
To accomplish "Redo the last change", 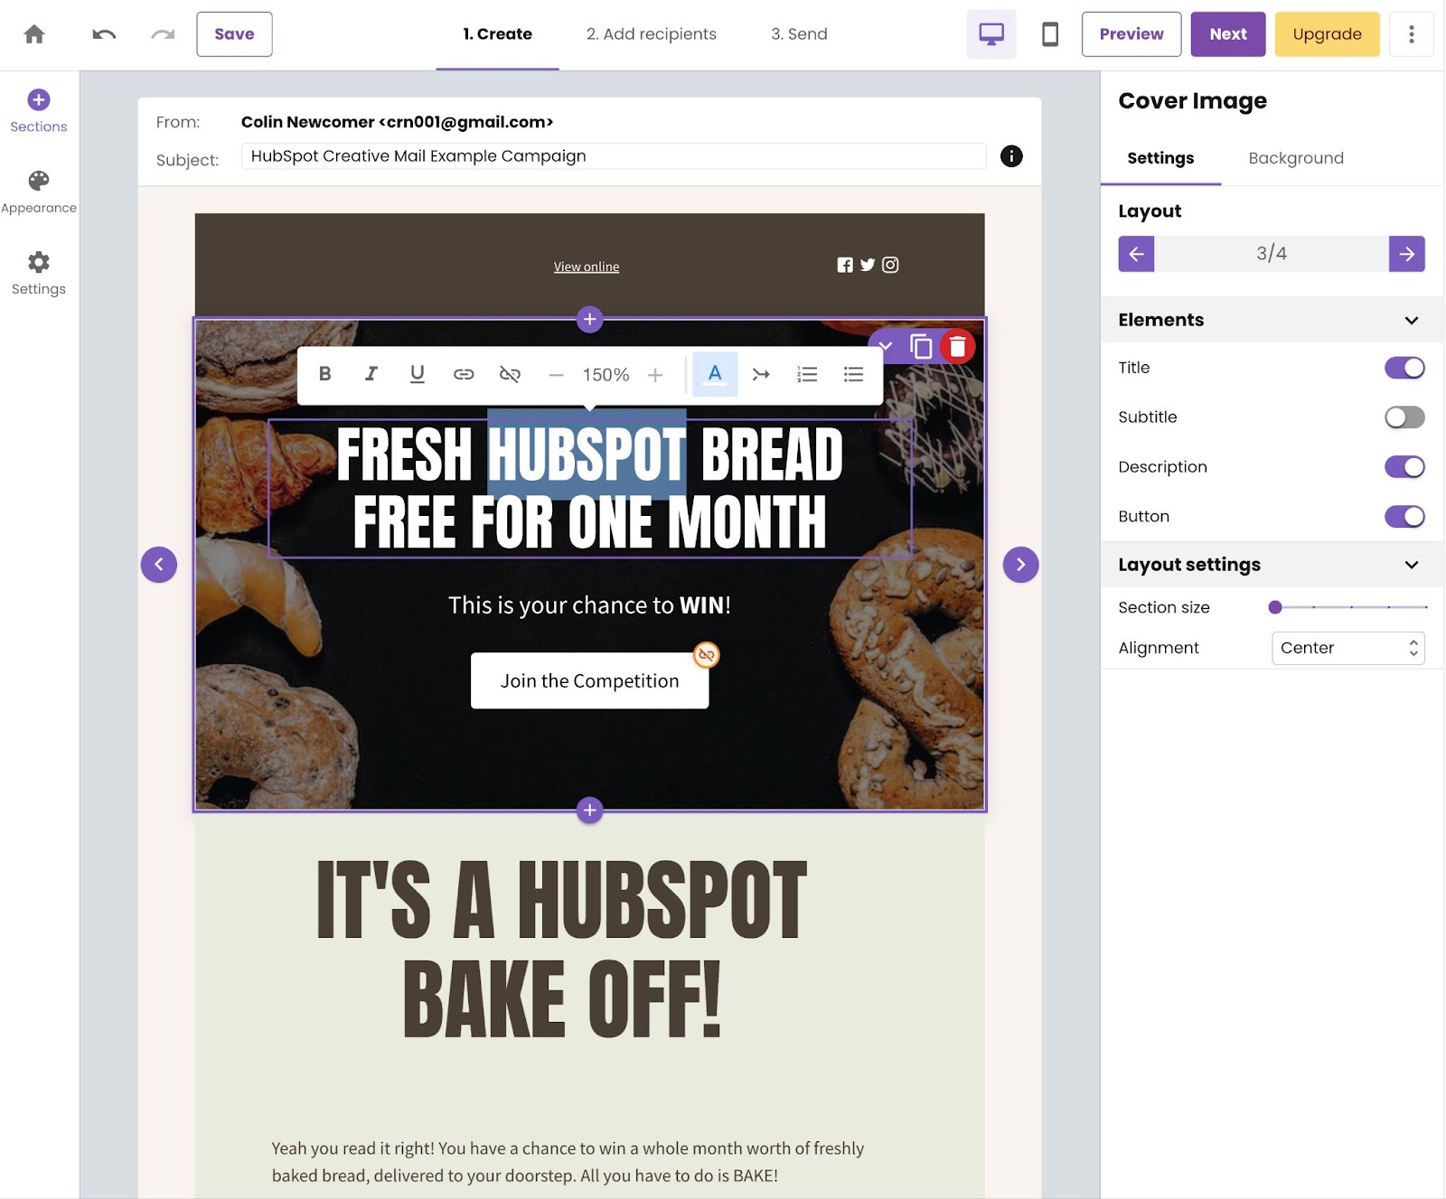I will coord(163,34).
